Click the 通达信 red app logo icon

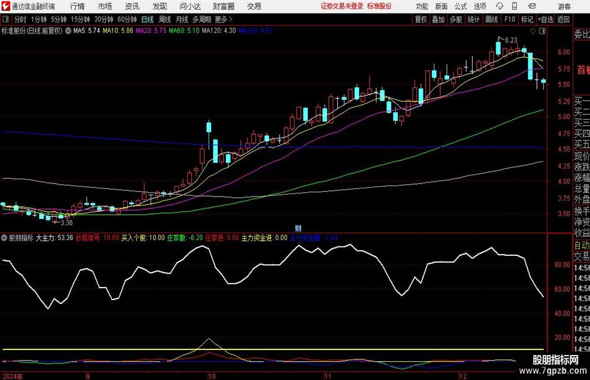click(x=5, y=6)
